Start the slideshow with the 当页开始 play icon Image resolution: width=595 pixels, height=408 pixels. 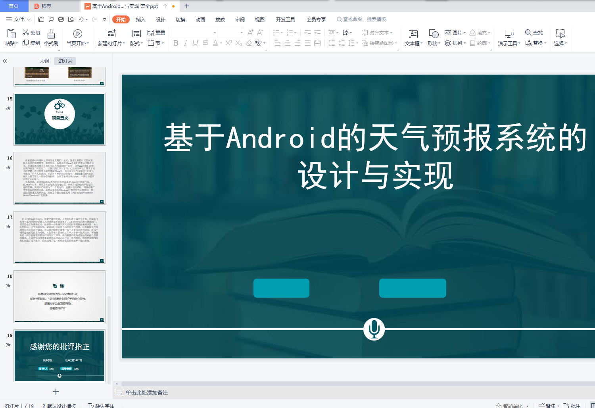coord(78,34)
